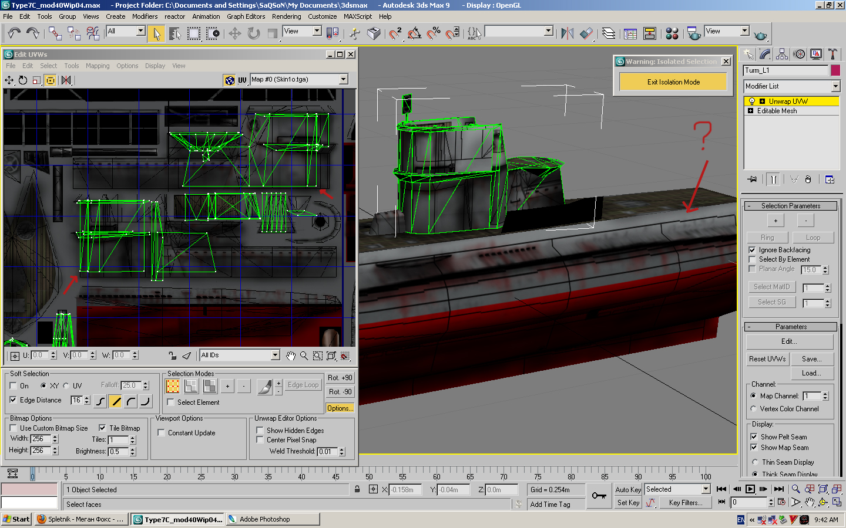Activate the Select and Rotate tool
Image resolution: width=846 pixels, height=528 pixels.
254,33
